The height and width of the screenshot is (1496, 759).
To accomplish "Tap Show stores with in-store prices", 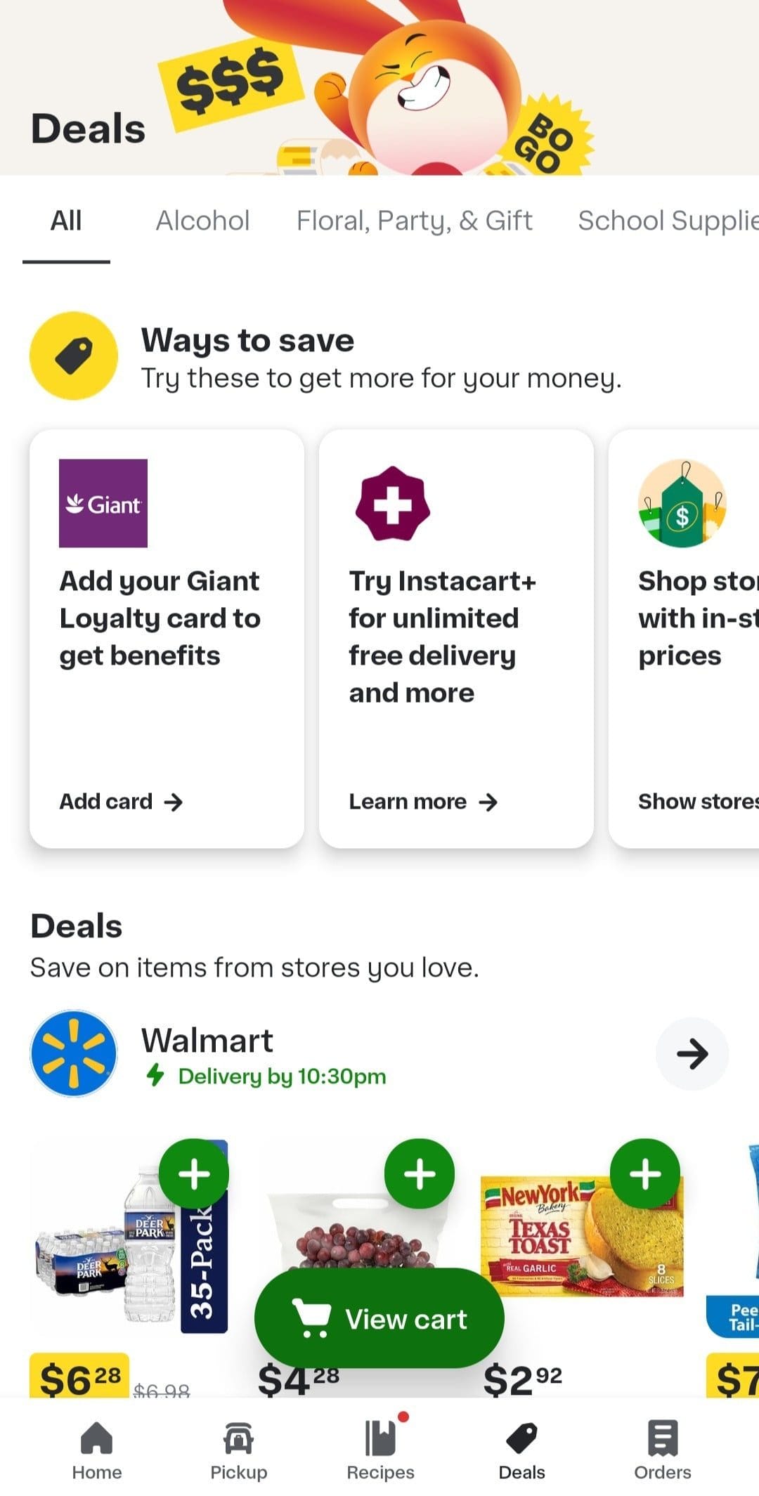I will 697,802.
